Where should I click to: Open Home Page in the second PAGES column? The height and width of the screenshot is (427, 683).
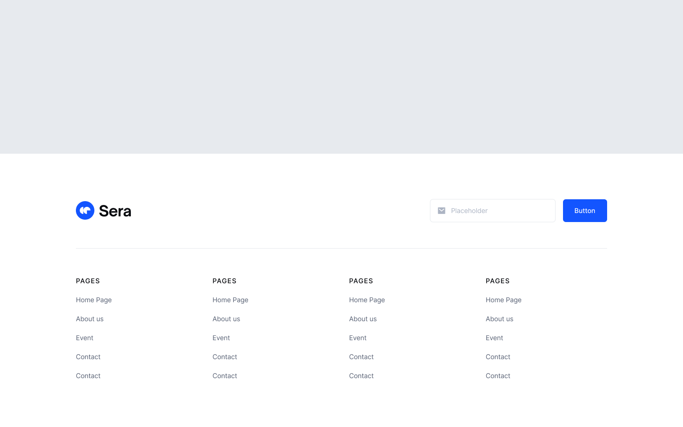(230, 300)
